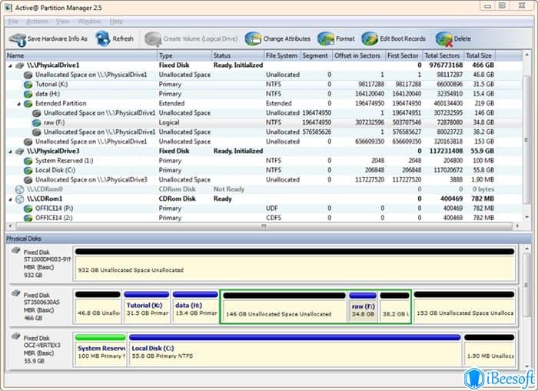Click the Refresh toolbar icon
The width and height of the screenshot is (538, 391).
(x=102, y=38)
